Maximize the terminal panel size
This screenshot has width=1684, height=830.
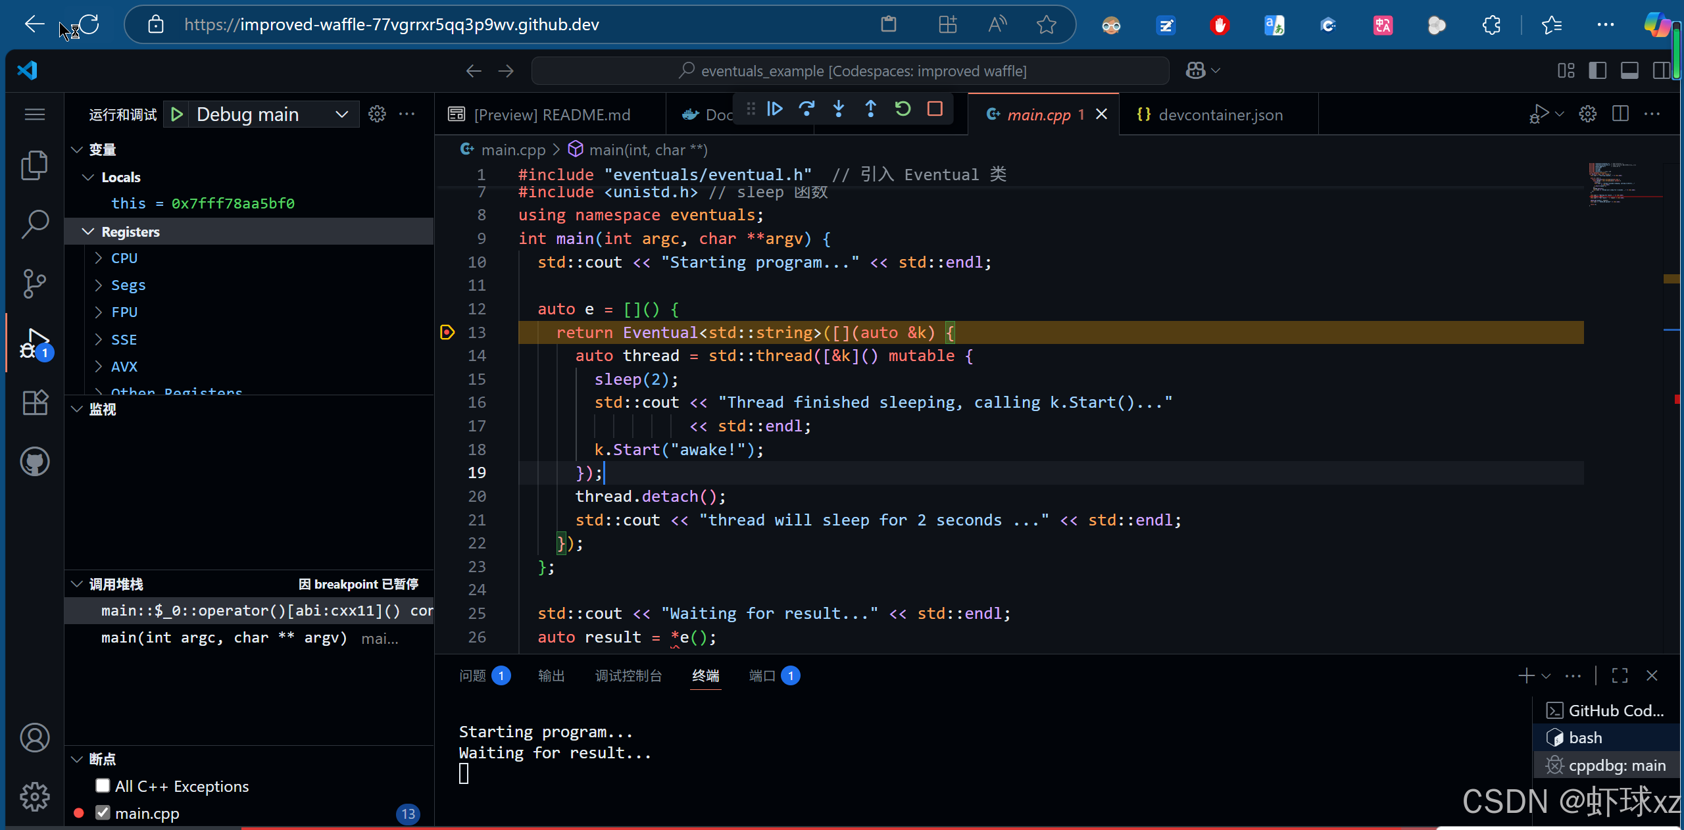pyautogui.click(x=1620, y=675)
